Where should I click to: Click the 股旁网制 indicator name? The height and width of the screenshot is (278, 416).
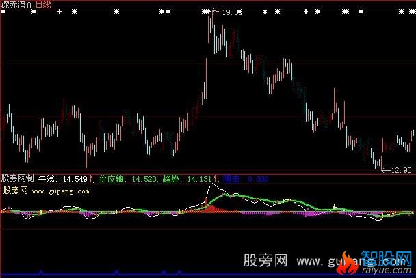(18, 178)
